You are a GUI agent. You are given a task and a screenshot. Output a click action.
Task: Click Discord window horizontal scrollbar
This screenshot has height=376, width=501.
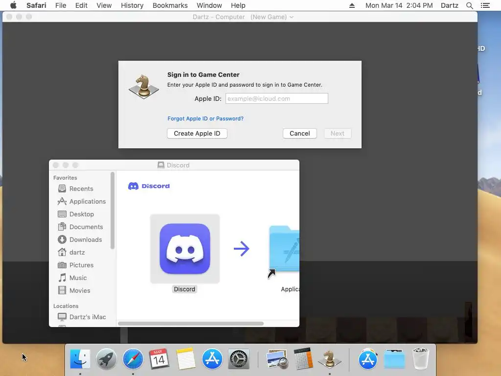(191, 324)
